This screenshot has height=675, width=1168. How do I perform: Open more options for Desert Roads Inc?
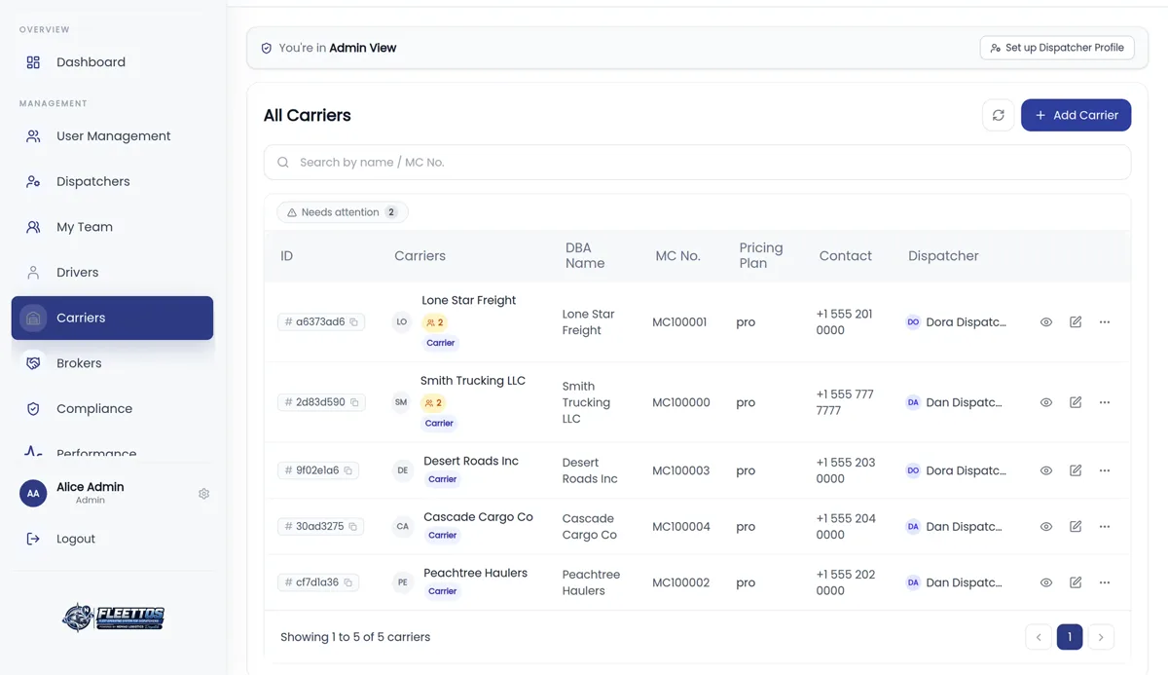(x=1105, y=470)
